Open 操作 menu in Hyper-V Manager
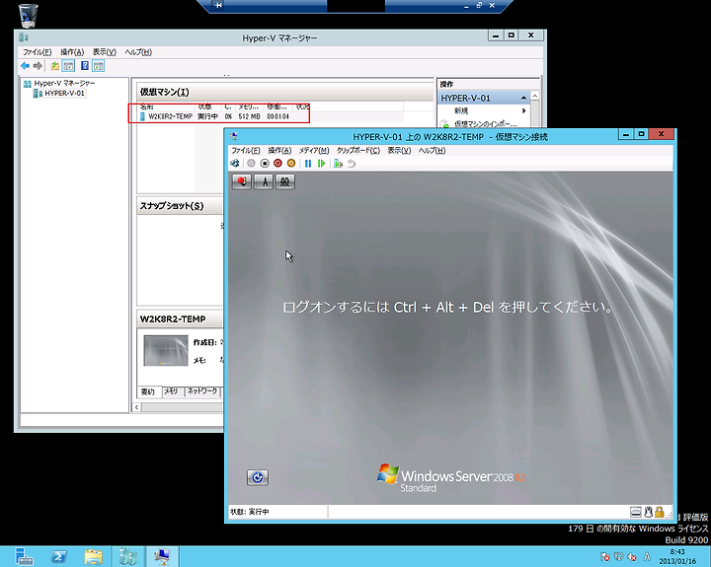The width and height of the screenshot is (711, 567). (x=72, y=52)
